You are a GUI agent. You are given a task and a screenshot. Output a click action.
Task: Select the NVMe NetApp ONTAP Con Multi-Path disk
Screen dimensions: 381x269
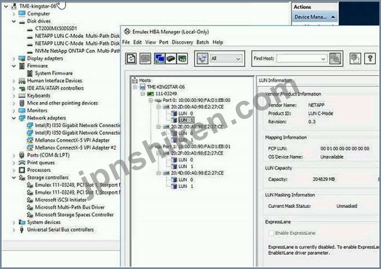point(78,51)
